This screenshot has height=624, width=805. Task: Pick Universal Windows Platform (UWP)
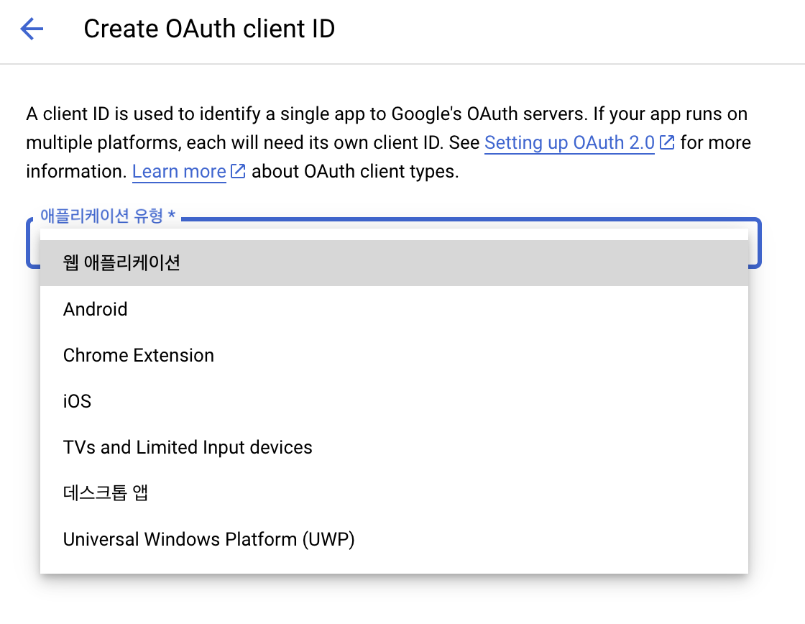394,539
